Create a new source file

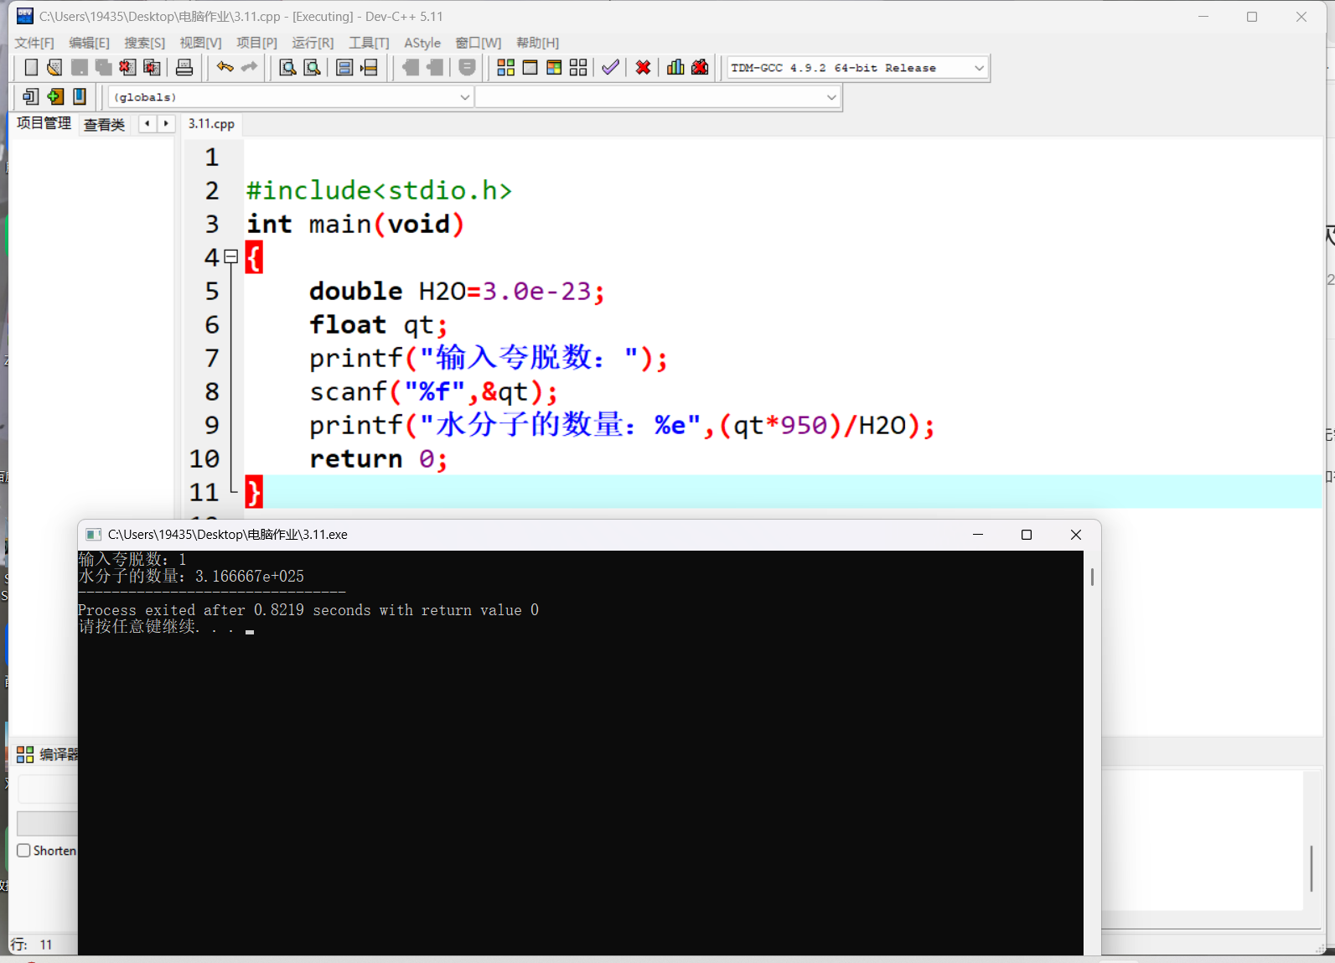[x=31, y=68]
